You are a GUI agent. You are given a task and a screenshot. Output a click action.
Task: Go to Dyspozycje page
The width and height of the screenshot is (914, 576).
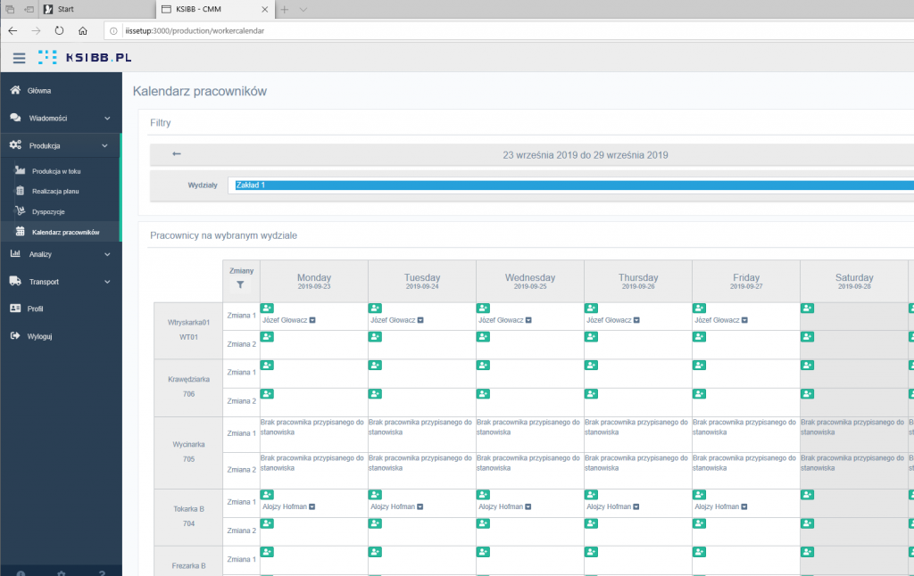48,211
